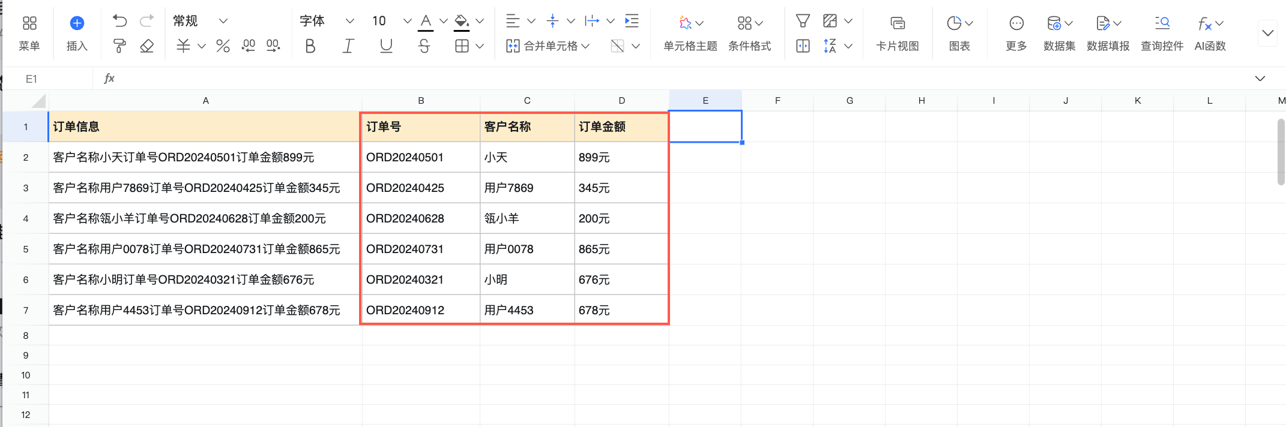Image resolution: width=1286 pixels, height=427 pixels.
Task: Open font color dropdown arrow
Action: 444,21
